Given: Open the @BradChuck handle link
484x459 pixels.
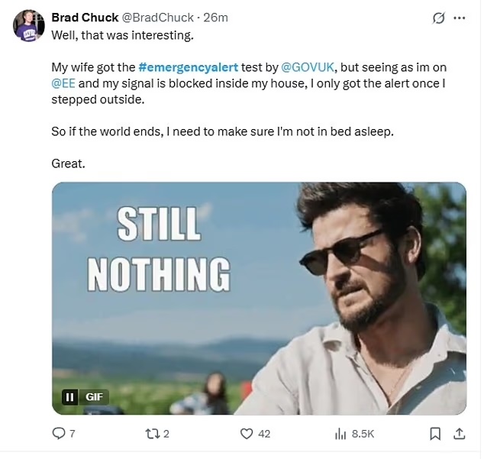Looking at the screenshot, I should 157,18.
